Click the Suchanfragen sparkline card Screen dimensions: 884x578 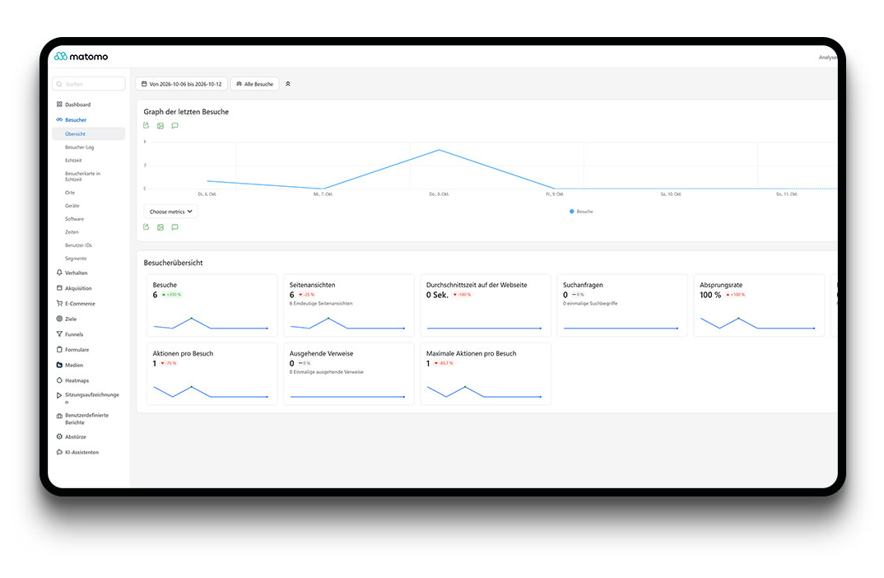tap(622, 305)
